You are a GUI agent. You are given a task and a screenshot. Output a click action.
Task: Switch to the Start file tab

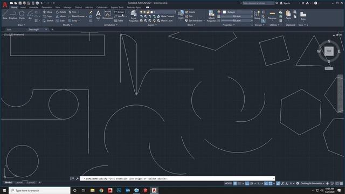click(x=9, y=29)
